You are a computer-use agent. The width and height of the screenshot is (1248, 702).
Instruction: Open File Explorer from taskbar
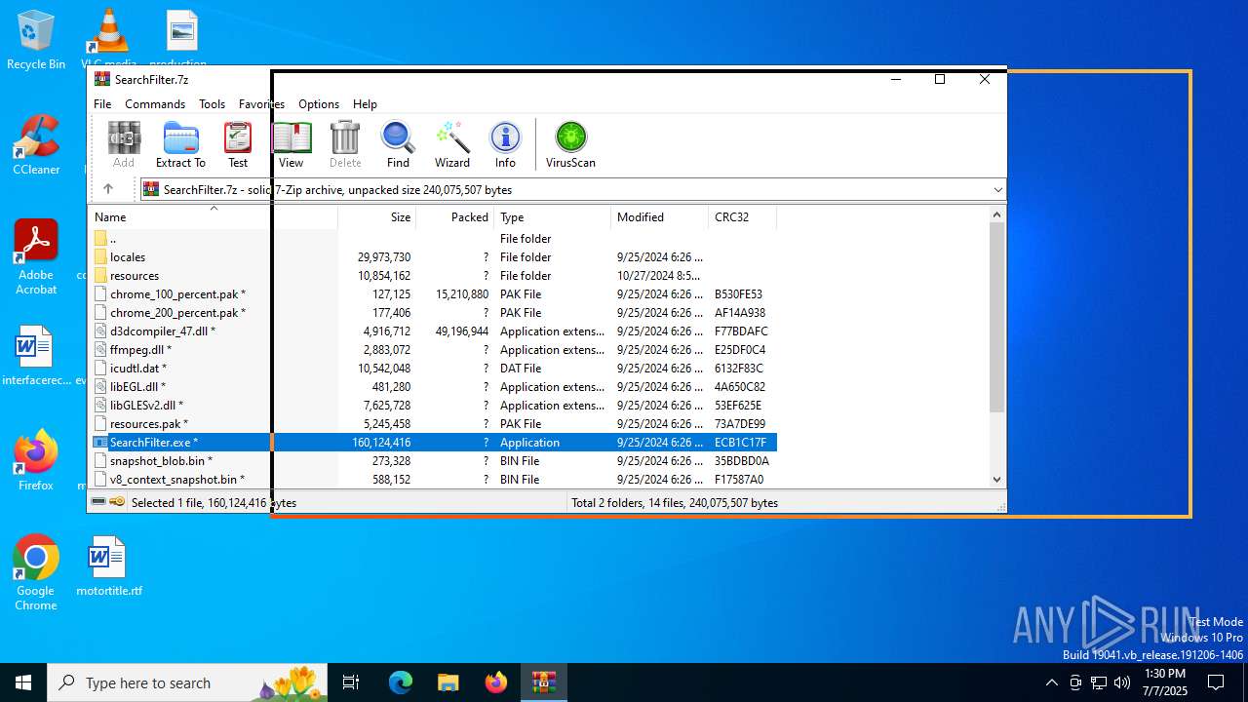point(448,682)
